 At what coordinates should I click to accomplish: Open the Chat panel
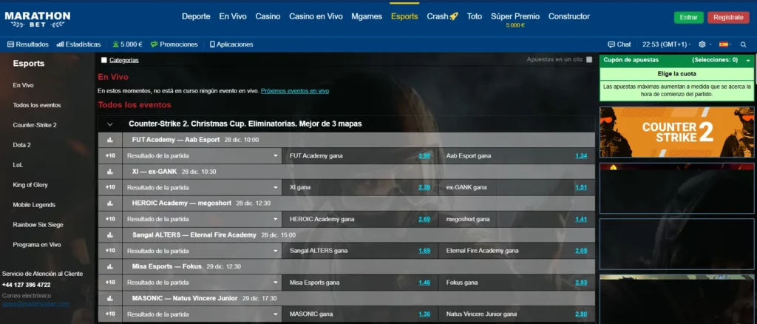(x=619, y=44)
